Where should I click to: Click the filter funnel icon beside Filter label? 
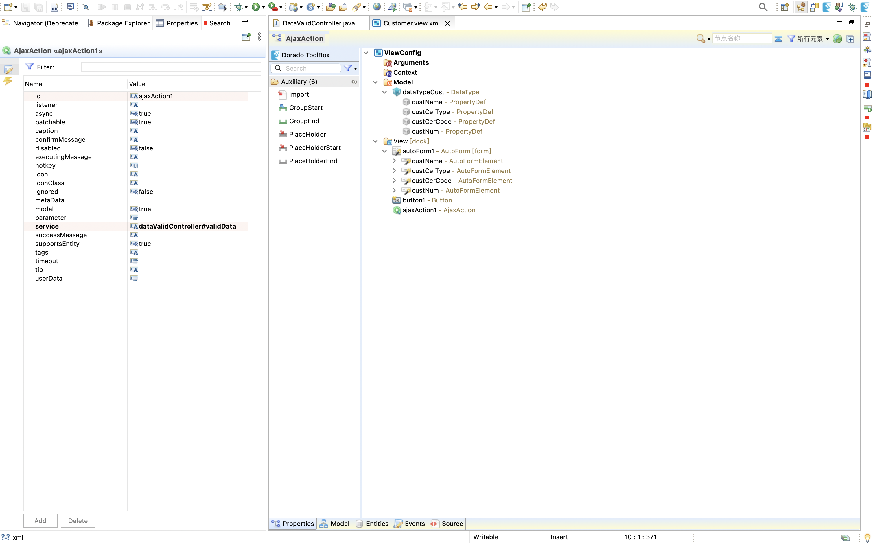pos(30,67)
